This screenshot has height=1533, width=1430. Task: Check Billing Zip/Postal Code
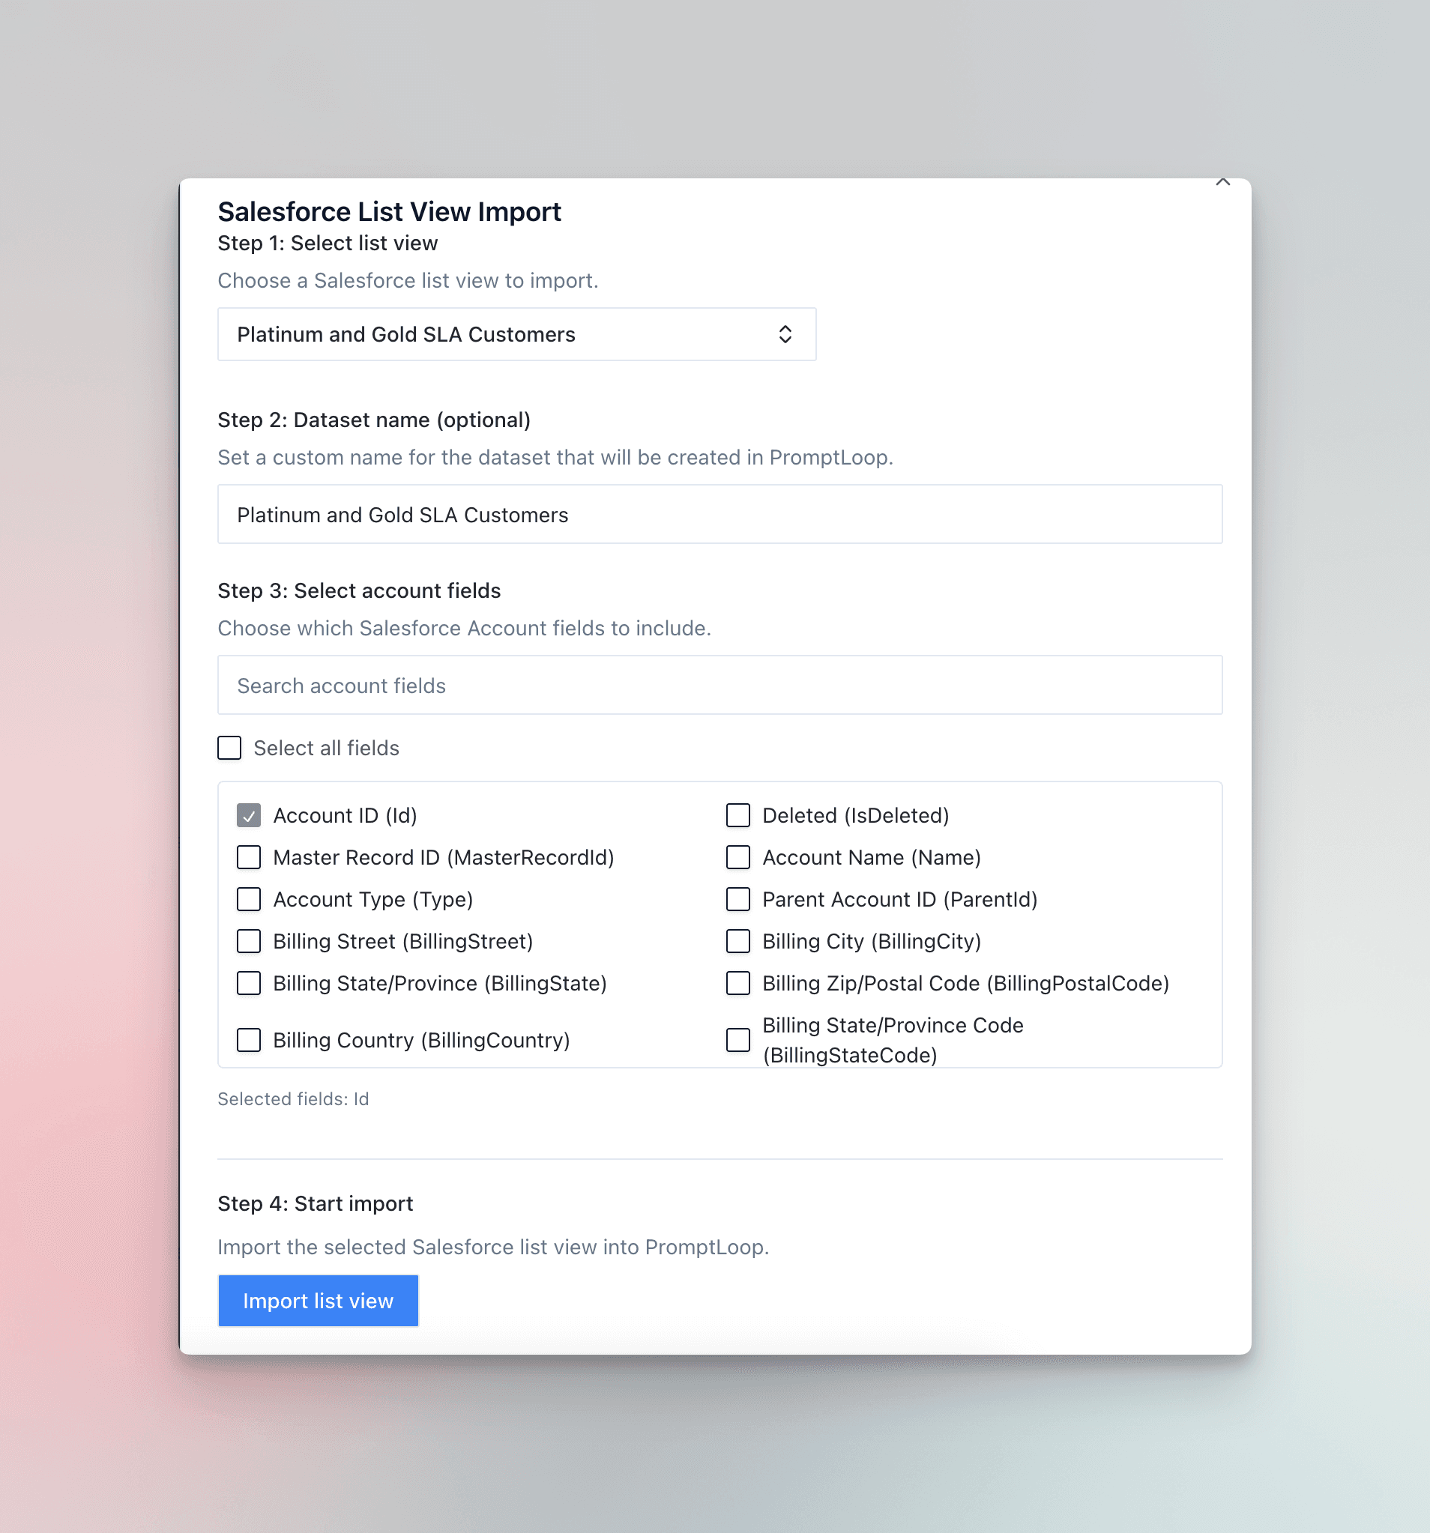pyautogui.click(x=738, y=983)
